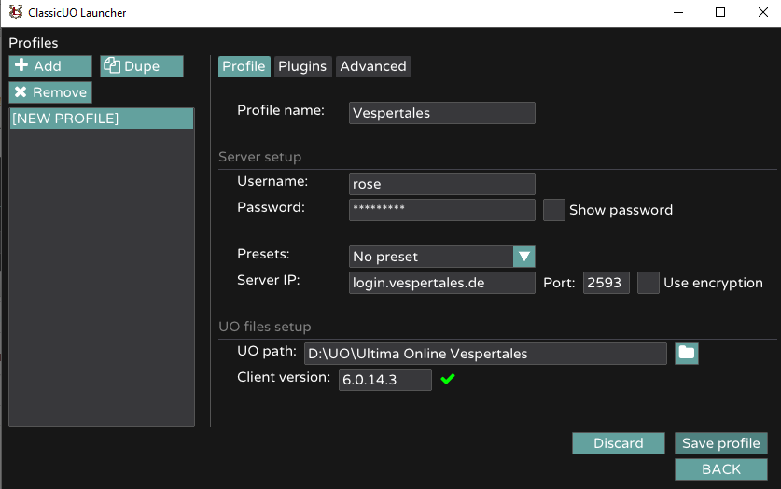The height and width of the screenshot is (489, 781).
Task: Click the 'UO files setup' heading
Action: point(265,327)
